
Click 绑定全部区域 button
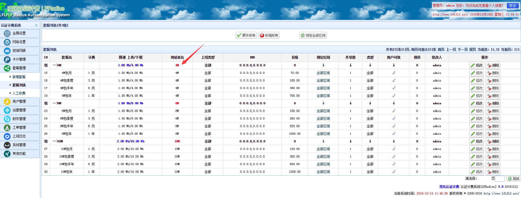[x=313, y=35]
